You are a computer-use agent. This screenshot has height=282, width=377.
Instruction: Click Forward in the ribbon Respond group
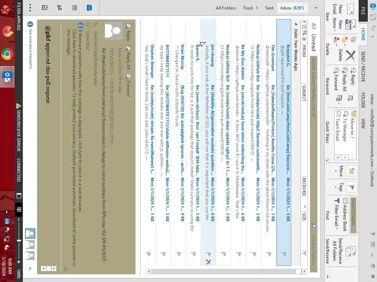click(337, 79)
